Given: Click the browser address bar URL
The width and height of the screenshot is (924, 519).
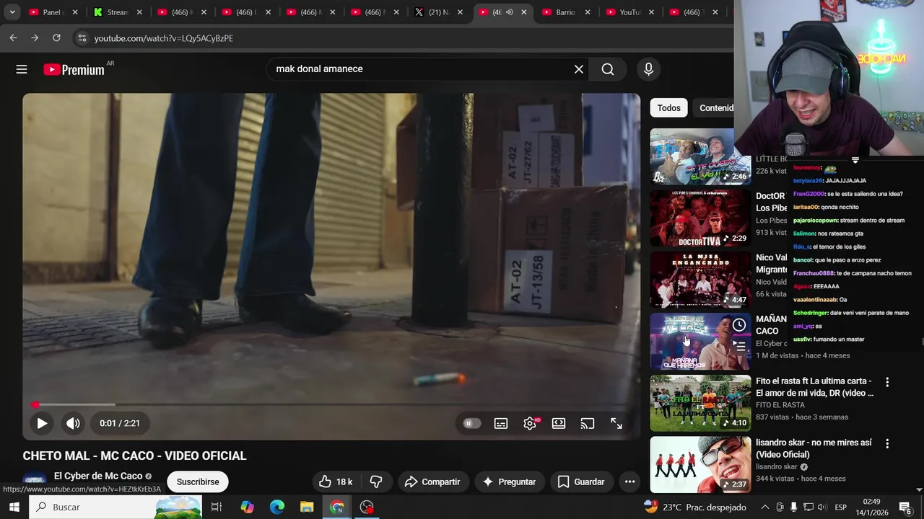Looking at the screenshot, I should point(163,38).
